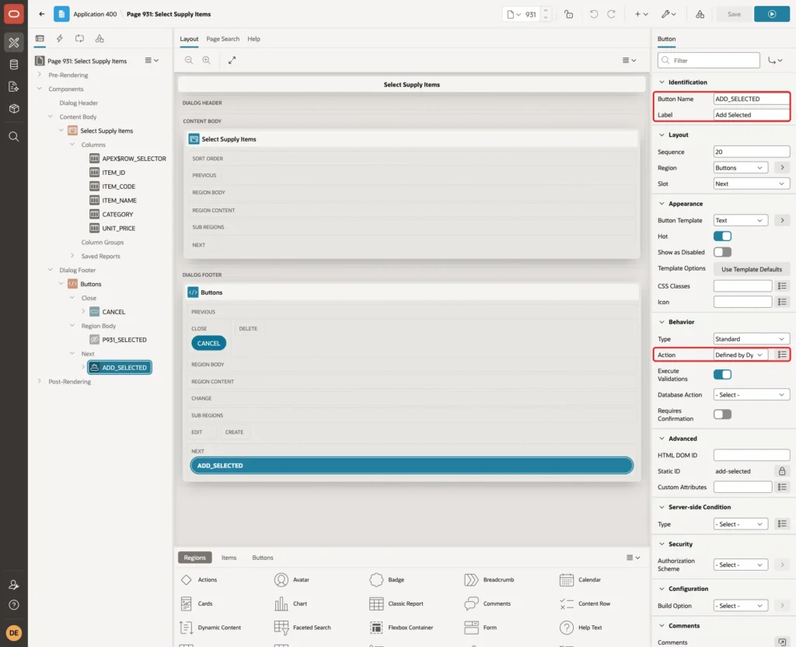Switch to the Dynamic Actions lightning tab
This screenshot has height=647, width=796.
59,39
